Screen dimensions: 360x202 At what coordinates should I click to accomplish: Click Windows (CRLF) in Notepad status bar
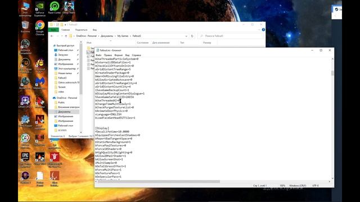298,186
